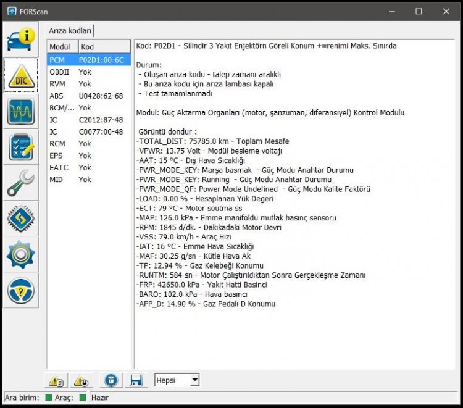Image resolution: width=463 pixels, height=408 pixels.
Task: Open the wrench service procedures section
Action: pos(20,183)
